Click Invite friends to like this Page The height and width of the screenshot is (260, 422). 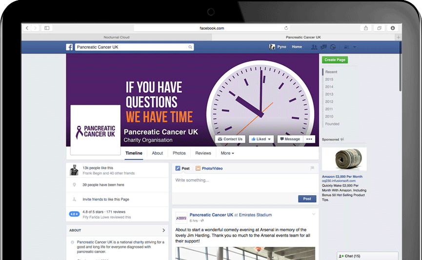[106, 199]
